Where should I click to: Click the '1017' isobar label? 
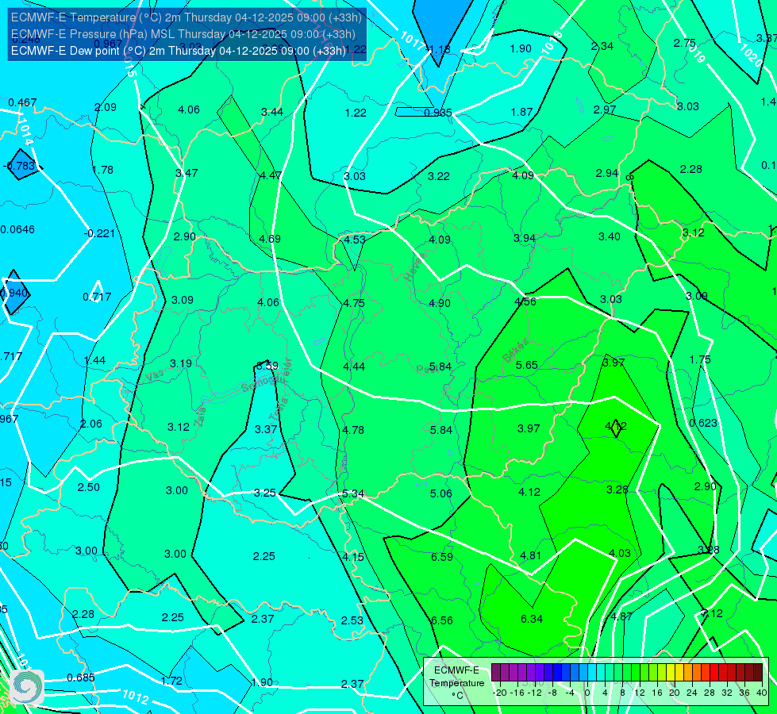(x=412, y=40)
